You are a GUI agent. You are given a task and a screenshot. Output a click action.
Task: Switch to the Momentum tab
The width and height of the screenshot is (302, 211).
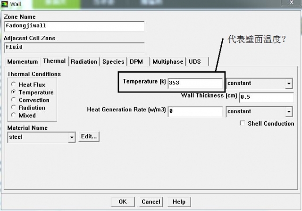point(23,62)
